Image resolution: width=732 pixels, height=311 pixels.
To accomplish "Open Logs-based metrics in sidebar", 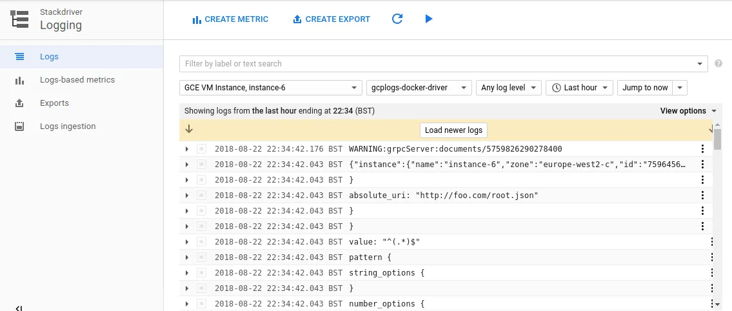I will [77, 80].
